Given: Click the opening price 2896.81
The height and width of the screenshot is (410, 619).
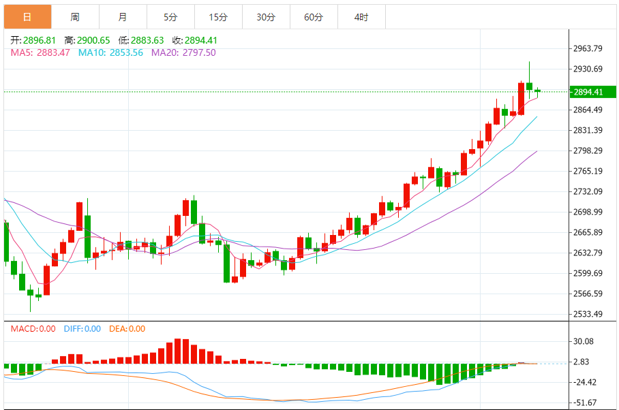Looking at the screenshot, I should (40, 40).
